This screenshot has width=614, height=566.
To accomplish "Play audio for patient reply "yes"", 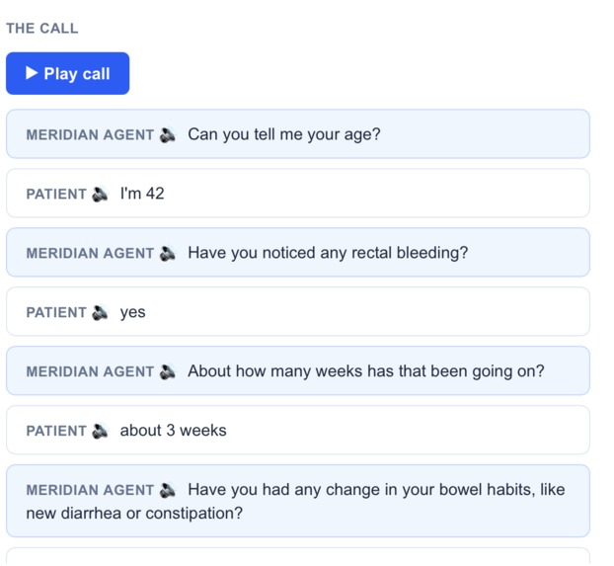I will [100, 313].
